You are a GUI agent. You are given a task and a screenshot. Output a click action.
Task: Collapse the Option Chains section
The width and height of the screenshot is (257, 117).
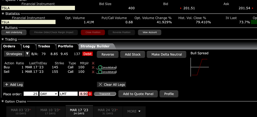[x=3, y=101]
